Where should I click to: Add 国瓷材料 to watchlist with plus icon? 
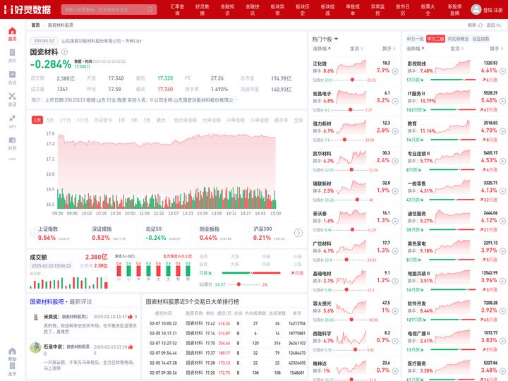(x=64, y=52)
